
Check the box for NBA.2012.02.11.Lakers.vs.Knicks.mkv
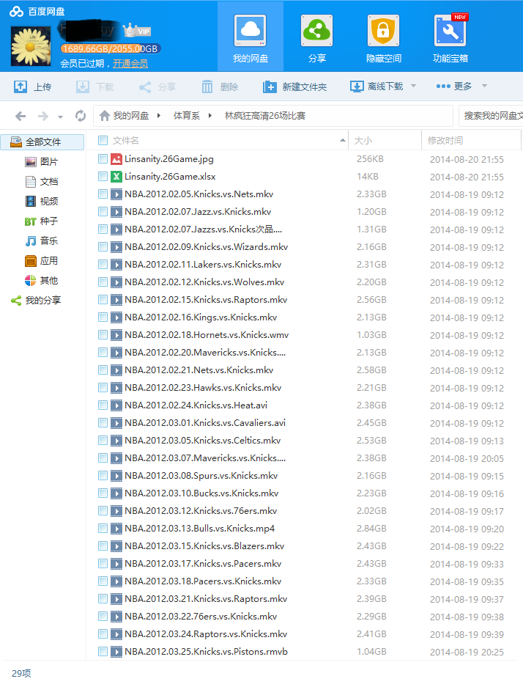(x=103, y=264)
